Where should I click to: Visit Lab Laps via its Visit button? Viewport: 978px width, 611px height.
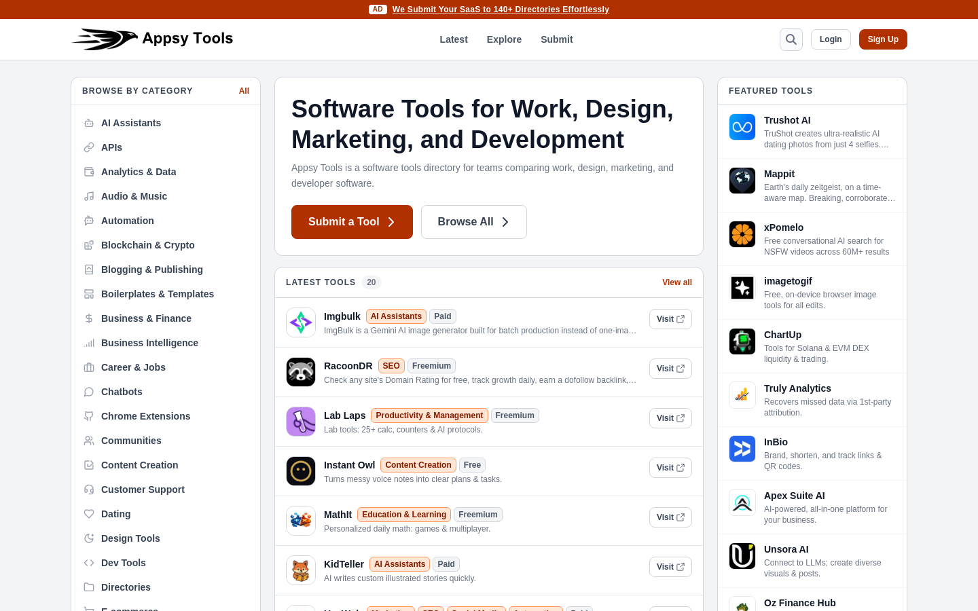click(670, 418)
